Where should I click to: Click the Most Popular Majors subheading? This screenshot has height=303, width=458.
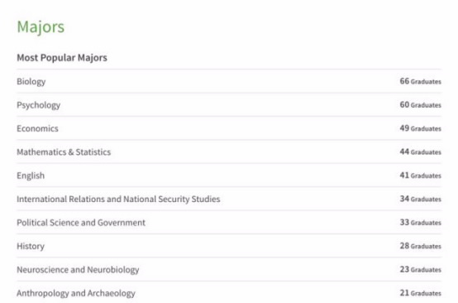point(62,58)
